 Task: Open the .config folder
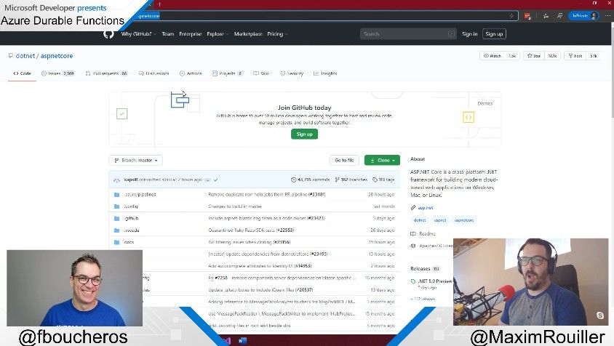[131, 206]
